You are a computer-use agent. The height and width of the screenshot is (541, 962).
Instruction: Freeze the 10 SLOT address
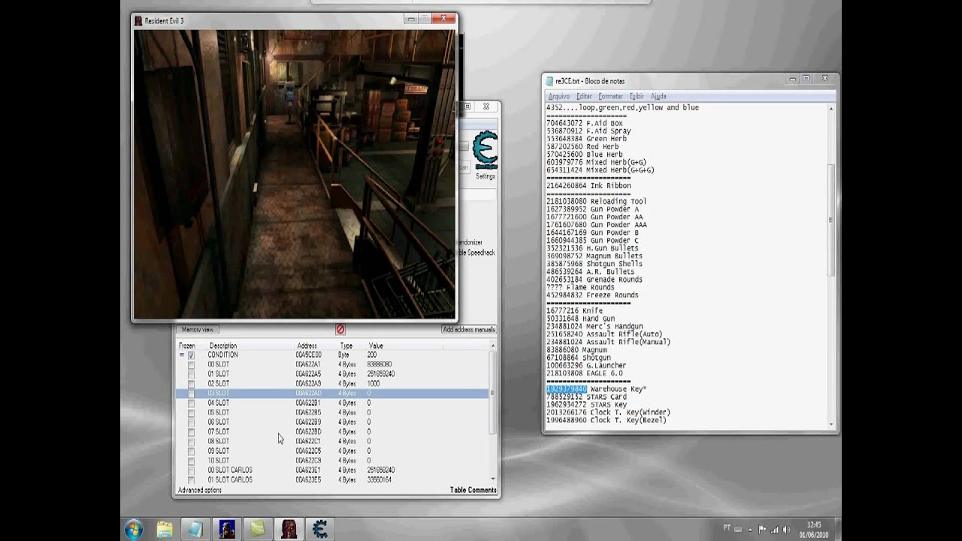click(x=191, y=461)
